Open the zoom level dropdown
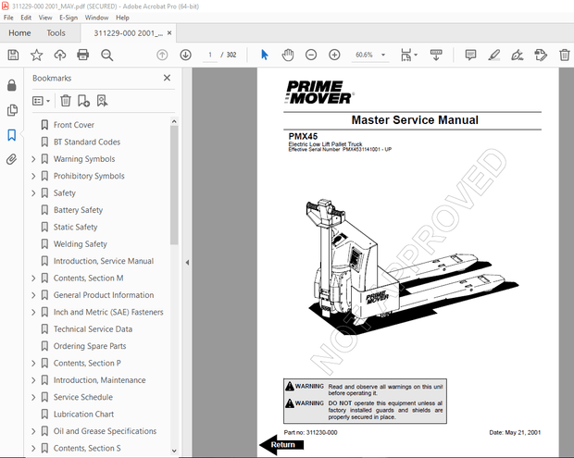Screen dimensions: 574x458 (383, 55)
